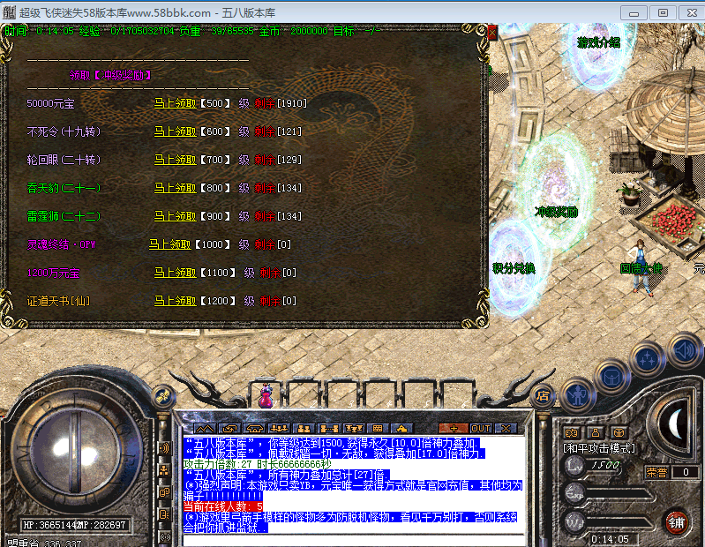Use the red potion in belt slot 1
The image size is (705, 547).
tap(266, 395)
